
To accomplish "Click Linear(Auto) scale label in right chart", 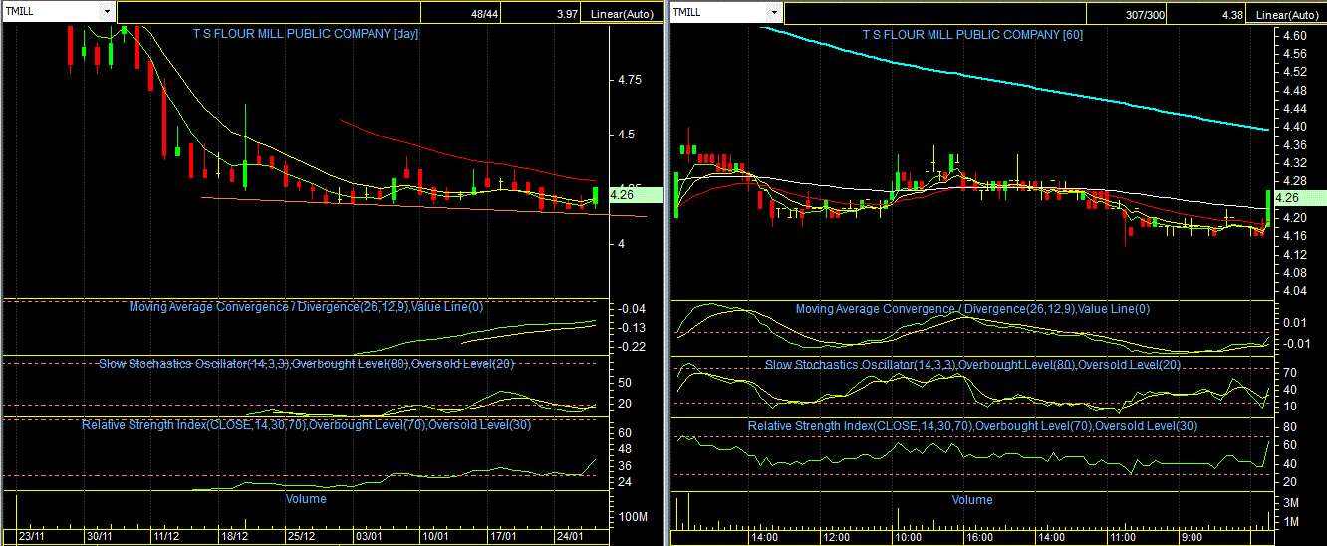I will click(x=1288, y=14).
